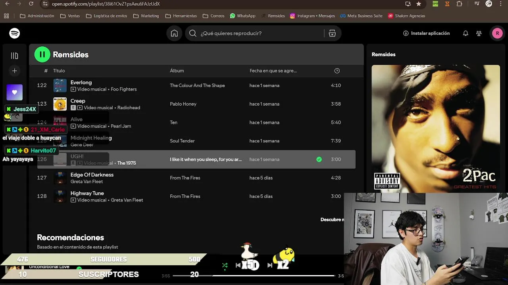Bookmark page with the star icon
The width and height of the screenshot is (508, 285).
(419, 4)
